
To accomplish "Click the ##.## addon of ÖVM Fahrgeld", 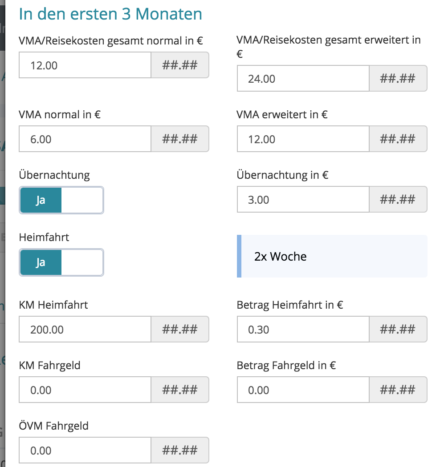I will pyautogui.click(x=180, y=451).
